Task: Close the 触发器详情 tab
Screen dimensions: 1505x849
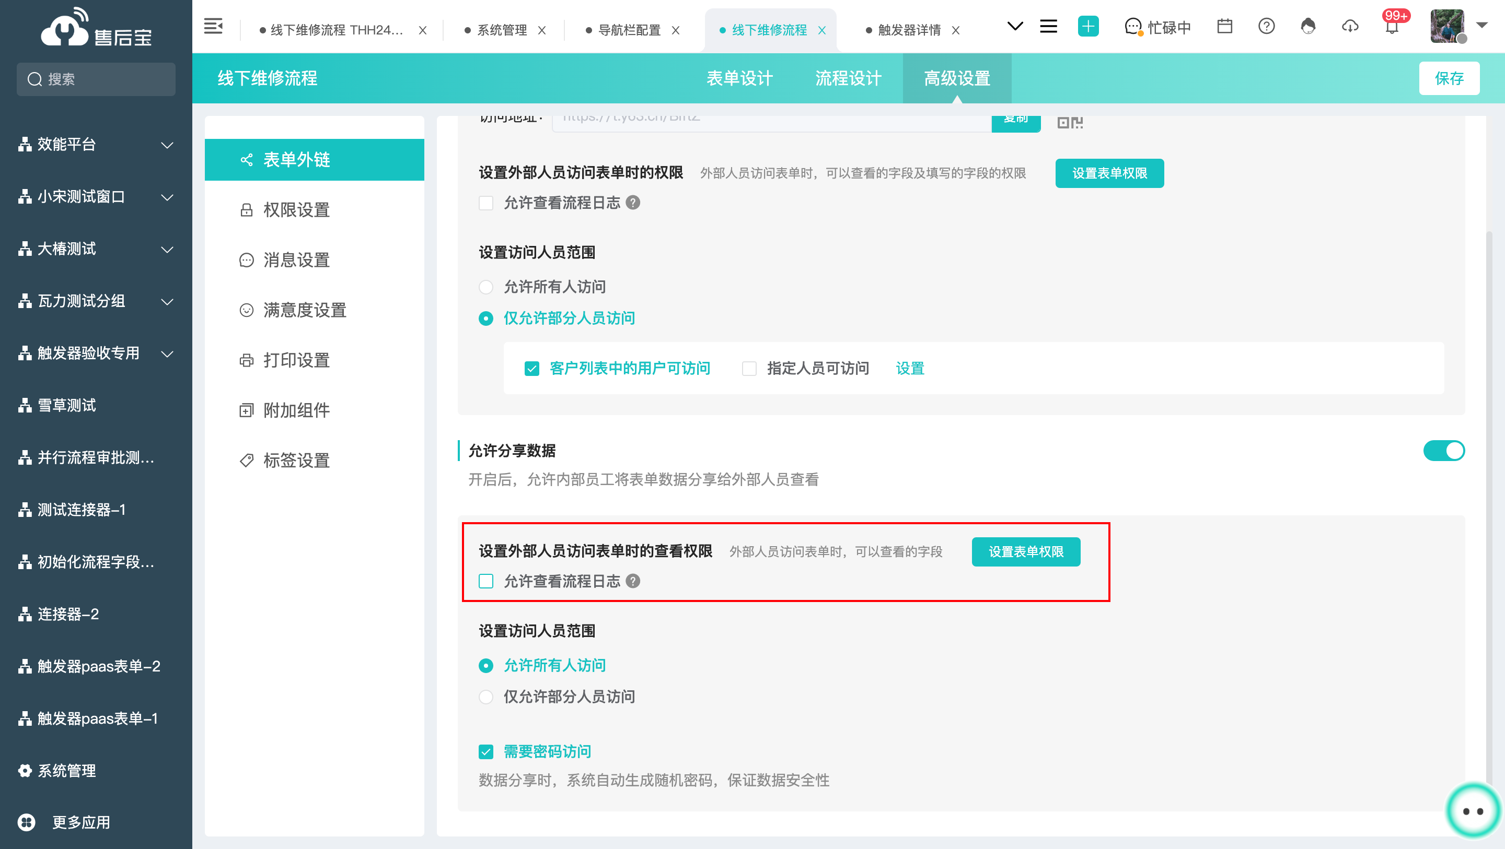Action: [956, 30]
